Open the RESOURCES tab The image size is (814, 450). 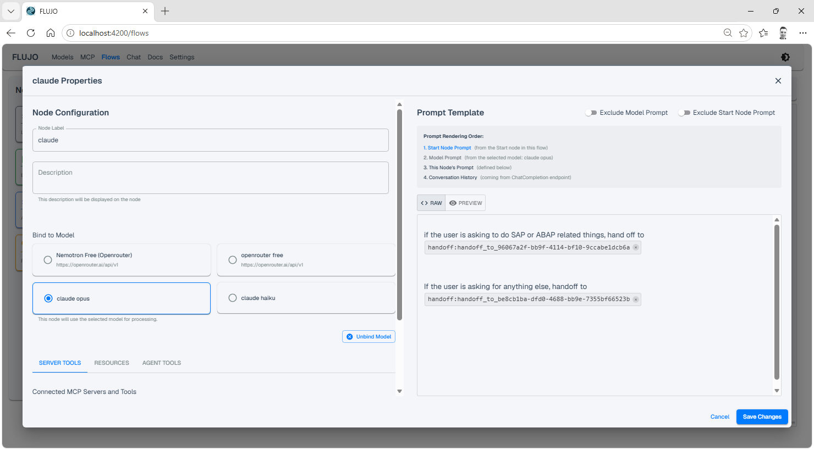coord(112,363)
